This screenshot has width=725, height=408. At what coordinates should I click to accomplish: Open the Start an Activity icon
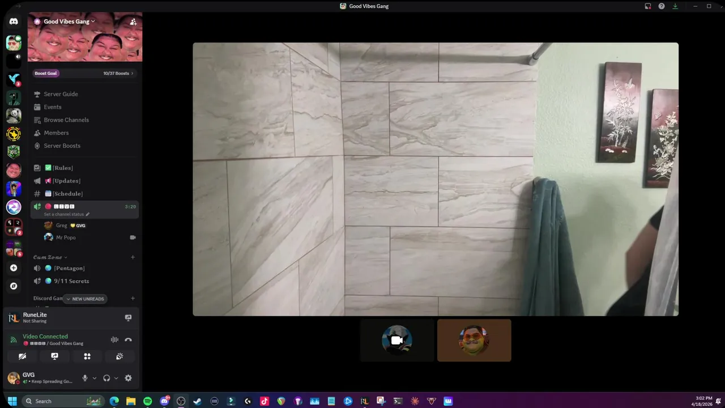click(x=87, y=356)
